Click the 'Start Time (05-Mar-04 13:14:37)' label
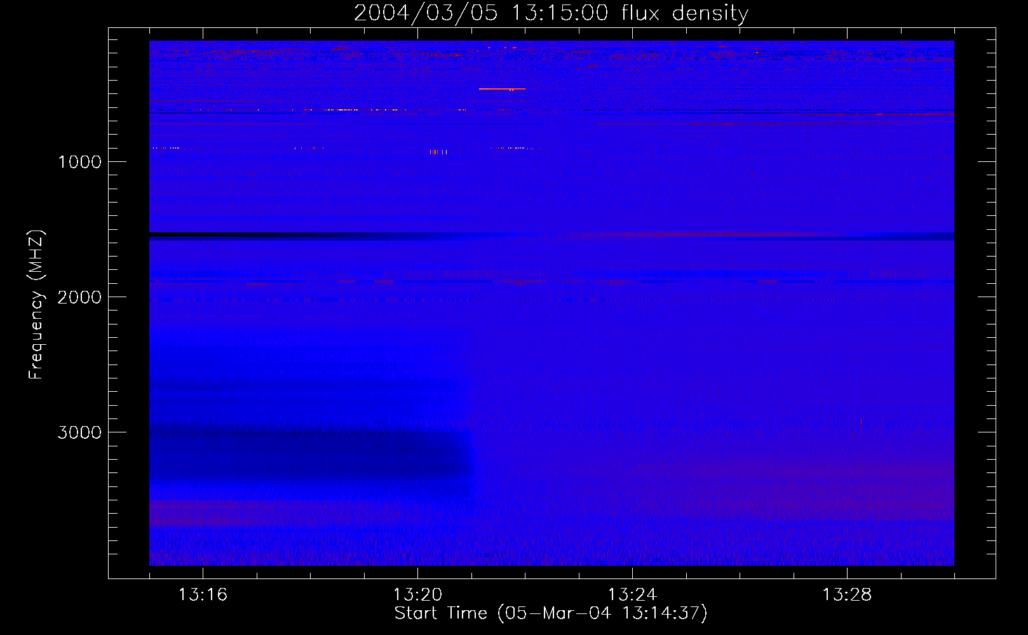 pyautogui.click(x=551, y=613)
